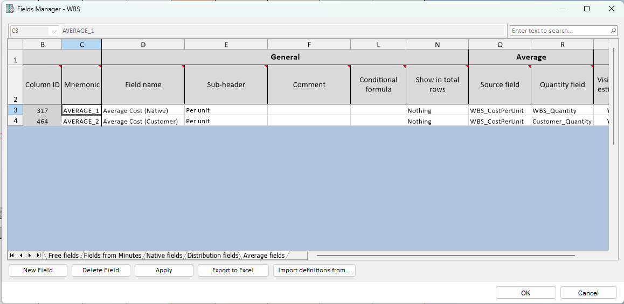The width and height of the screenshot is (624, 304).
Task: Open the Fields from Minutes tab
Action: point(112,256)
